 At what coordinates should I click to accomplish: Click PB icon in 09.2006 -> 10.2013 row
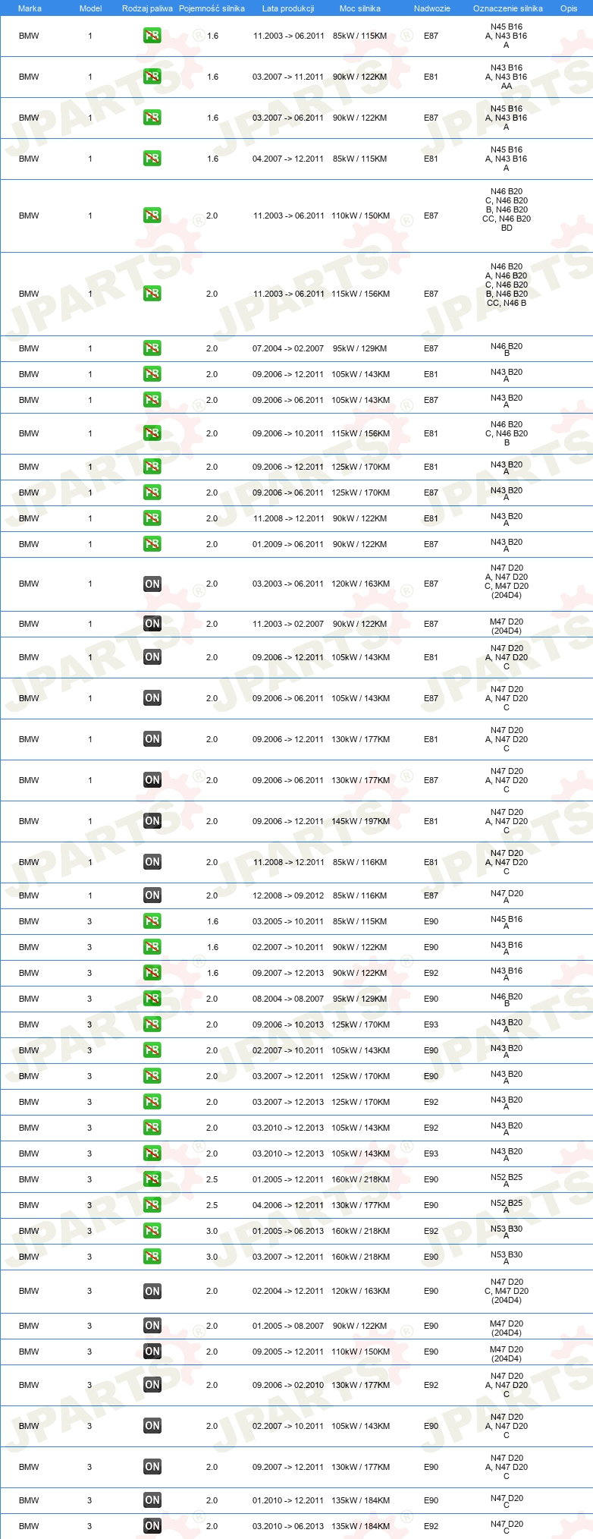152,1024
